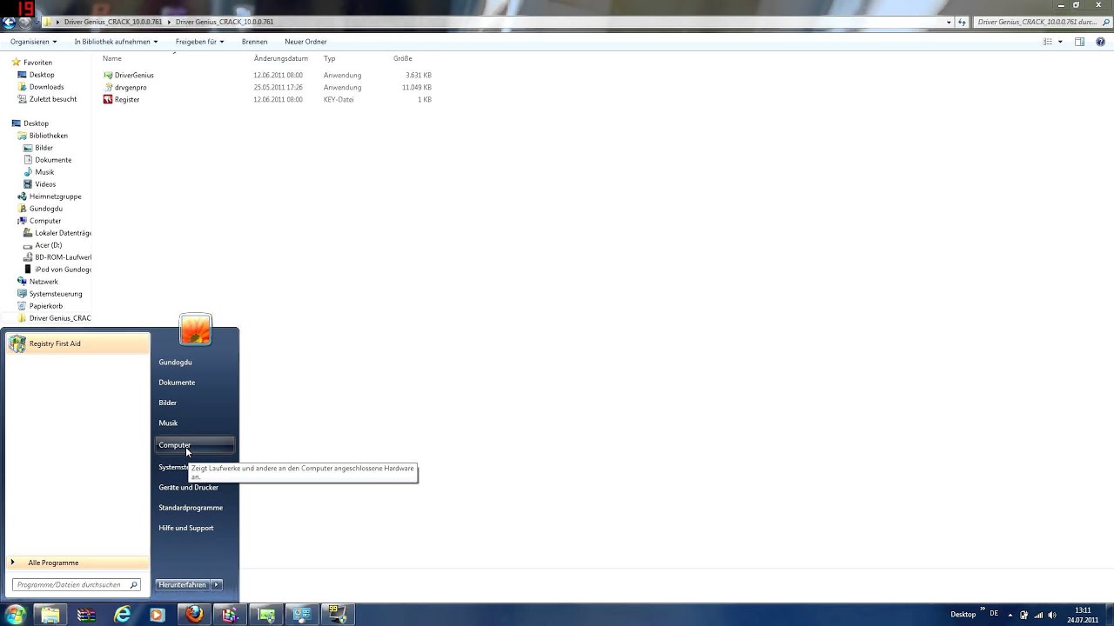Click the user account picture in Start menu
Image resolution: width=1114 pixels, height=626 pixels.
196,330
